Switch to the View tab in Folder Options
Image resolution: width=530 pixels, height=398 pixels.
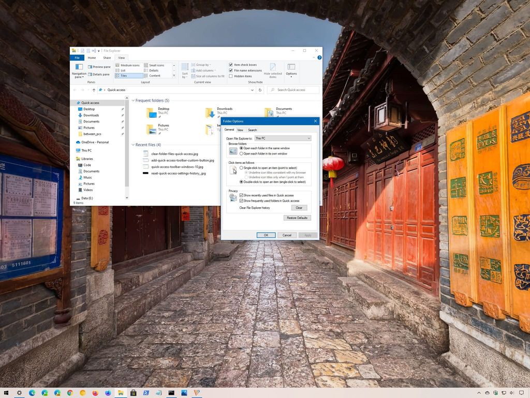[240, 130]
